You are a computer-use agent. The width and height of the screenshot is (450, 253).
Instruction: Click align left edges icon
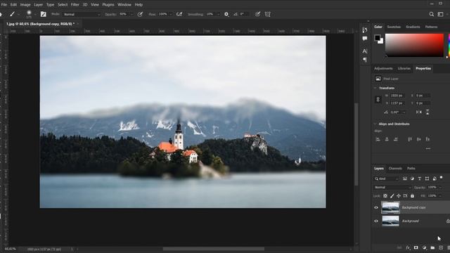(x=378, y=139)
